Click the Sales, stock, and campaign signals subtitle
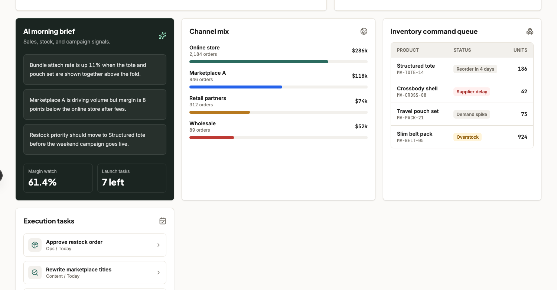The image size is (557, 290). tap(67, 42)
